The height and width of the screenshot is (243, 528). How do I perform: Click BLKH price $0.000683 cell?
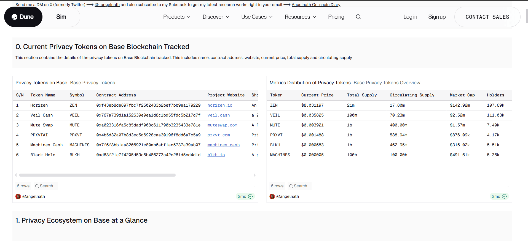point(312,145)
